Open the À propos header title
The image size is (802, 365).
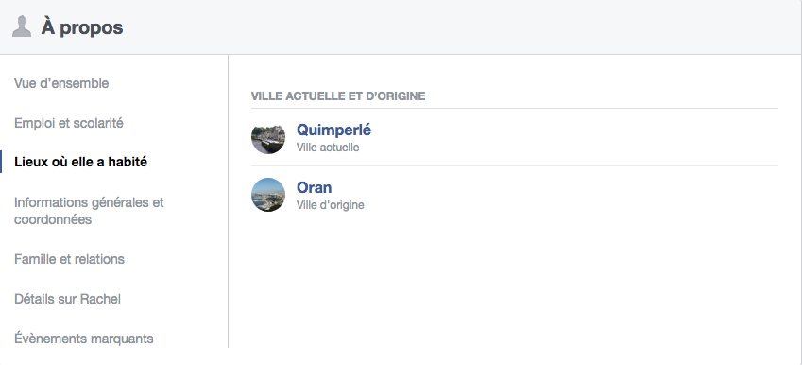coord(82,27)
